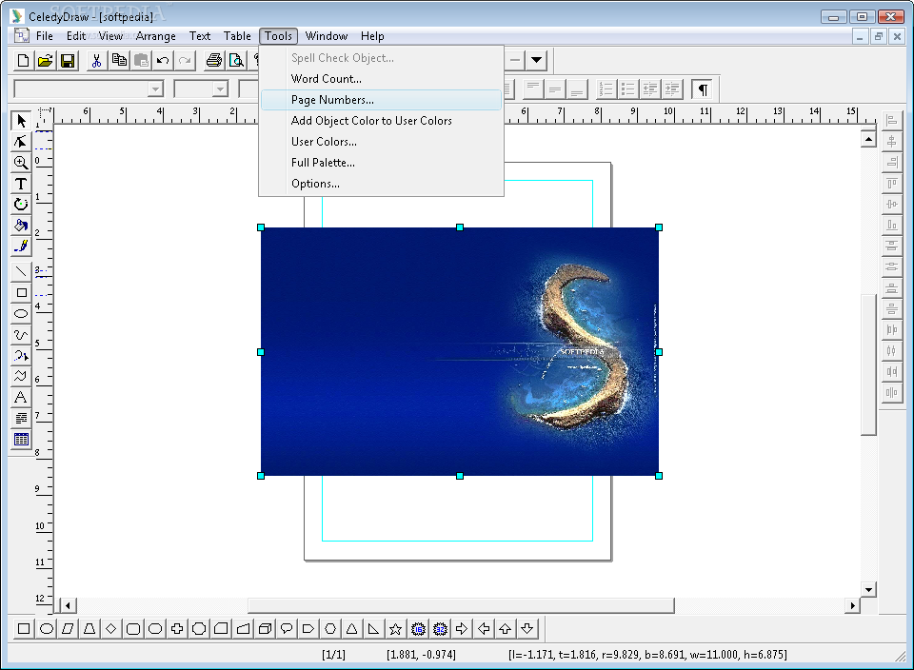The image size is (914, 670).
Task: Open the File menu
Action: (x=45, y=36)
